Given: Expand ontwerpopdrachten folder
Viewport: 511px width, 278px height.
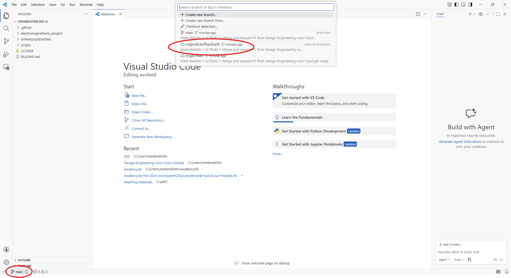Looking at the screenshot, I should [53, 39].
